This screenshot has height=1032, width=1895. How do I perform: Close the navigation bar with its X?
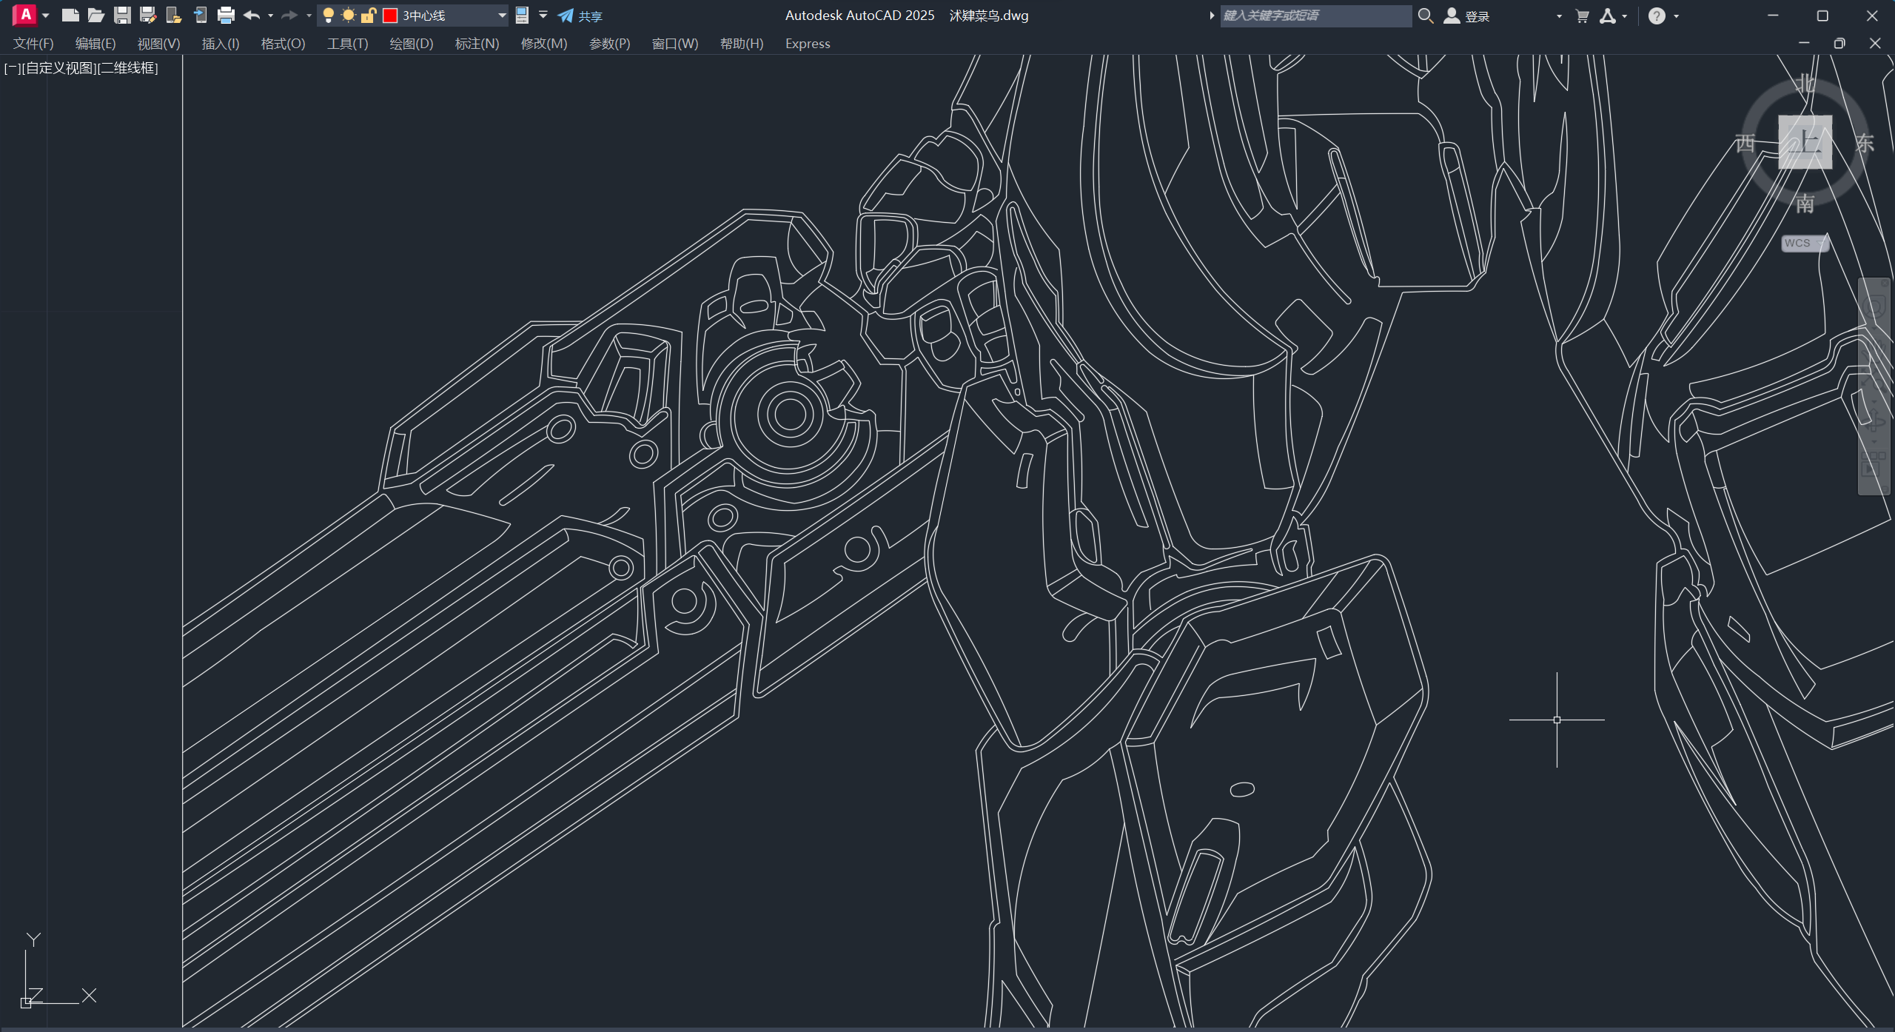[x=1885, y=283]
